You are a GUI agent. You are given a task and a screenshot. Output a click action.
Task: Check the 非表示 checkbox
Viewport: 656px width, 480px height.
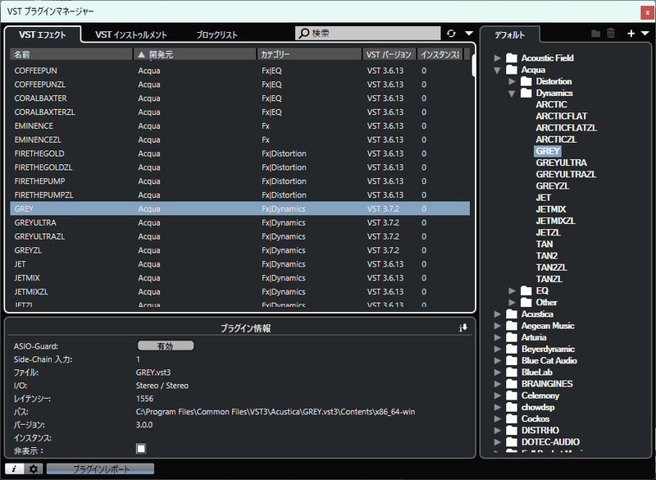[141, 449]
